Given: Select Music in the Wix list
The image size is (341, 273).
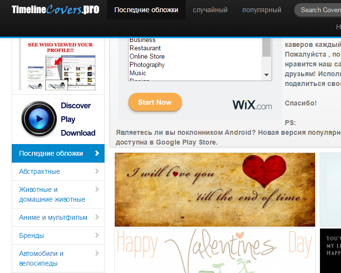Looking at the screenshot, I should pos(138,73).
